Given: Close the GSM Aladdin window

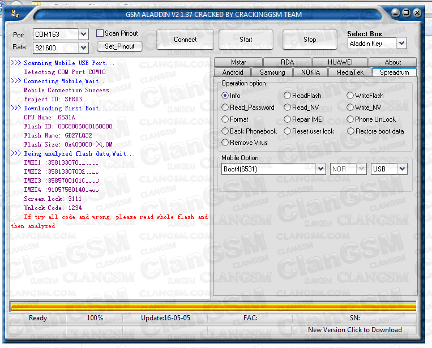Looking at the screenshot, I should point(417,12).
